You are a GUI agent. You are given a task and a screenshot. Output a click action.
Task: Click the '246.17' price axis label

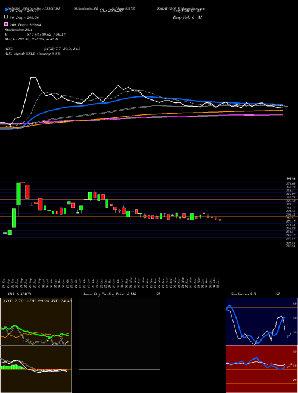(x=290, y=235)
